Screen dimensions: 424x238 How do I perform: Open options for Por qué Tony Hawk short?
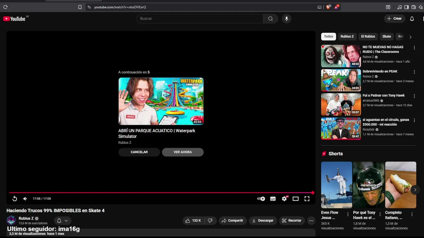(380, 214)
